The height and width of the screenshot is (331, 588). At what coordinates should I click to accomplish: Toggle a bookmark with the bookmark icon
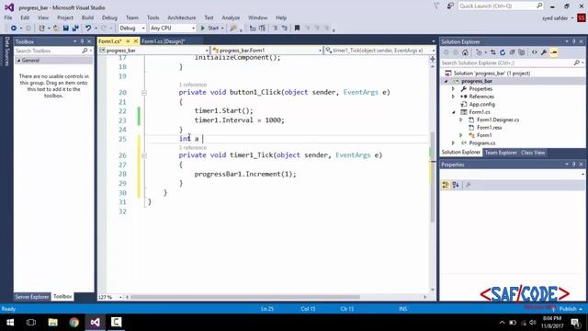coord(297,29)
